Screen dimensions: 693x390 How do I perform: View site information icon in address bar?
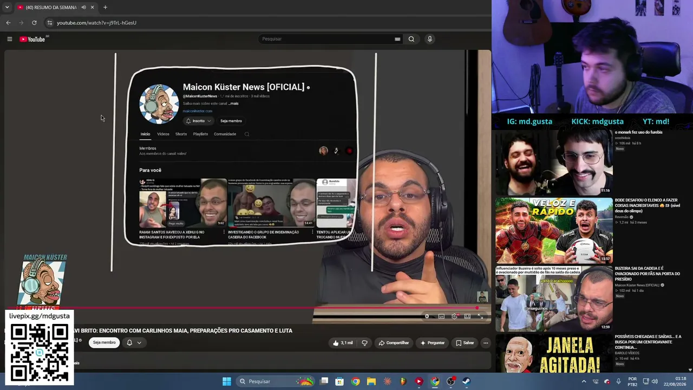(x=50, y=23)
